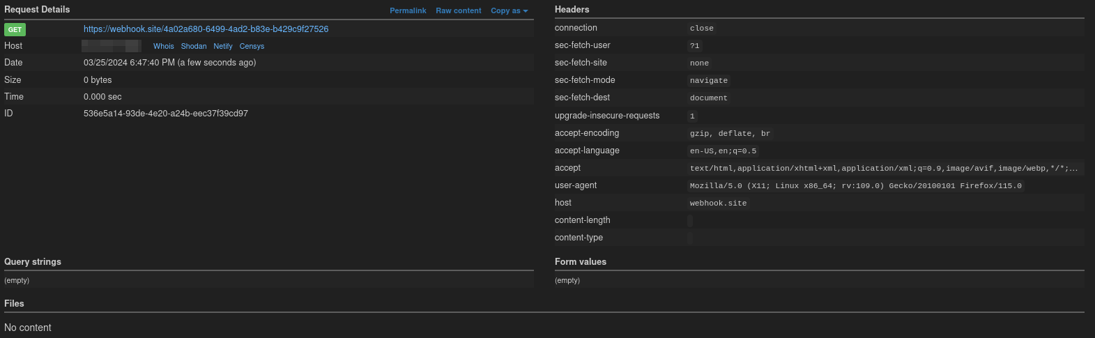Click the Files section heading
Viewport: 1095px width, 338px height.
(x=14, y=304)
